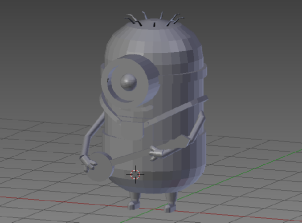Select the eyeball sphere inside the goggle
This screenshot has width=302, height=223.
click(129, 82)
